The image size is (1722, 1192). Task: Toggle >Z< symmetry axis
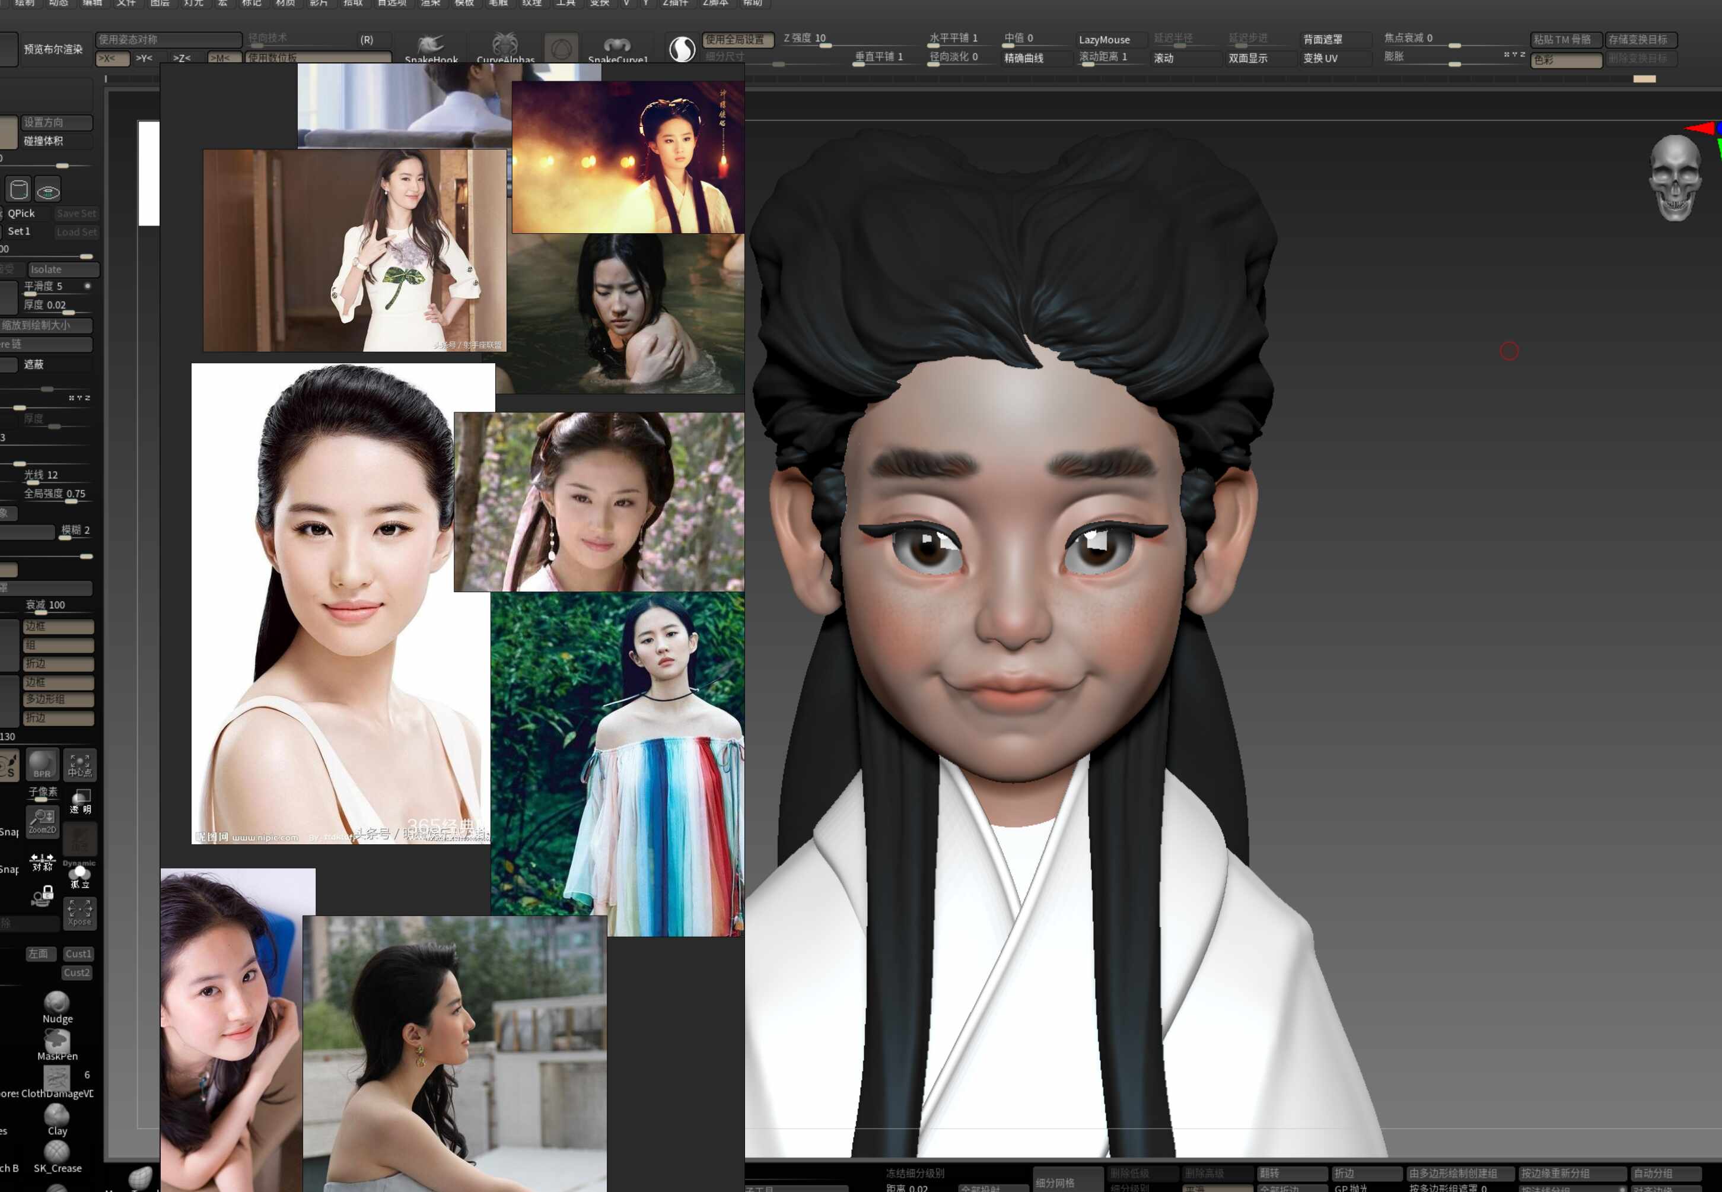[182, 58]
